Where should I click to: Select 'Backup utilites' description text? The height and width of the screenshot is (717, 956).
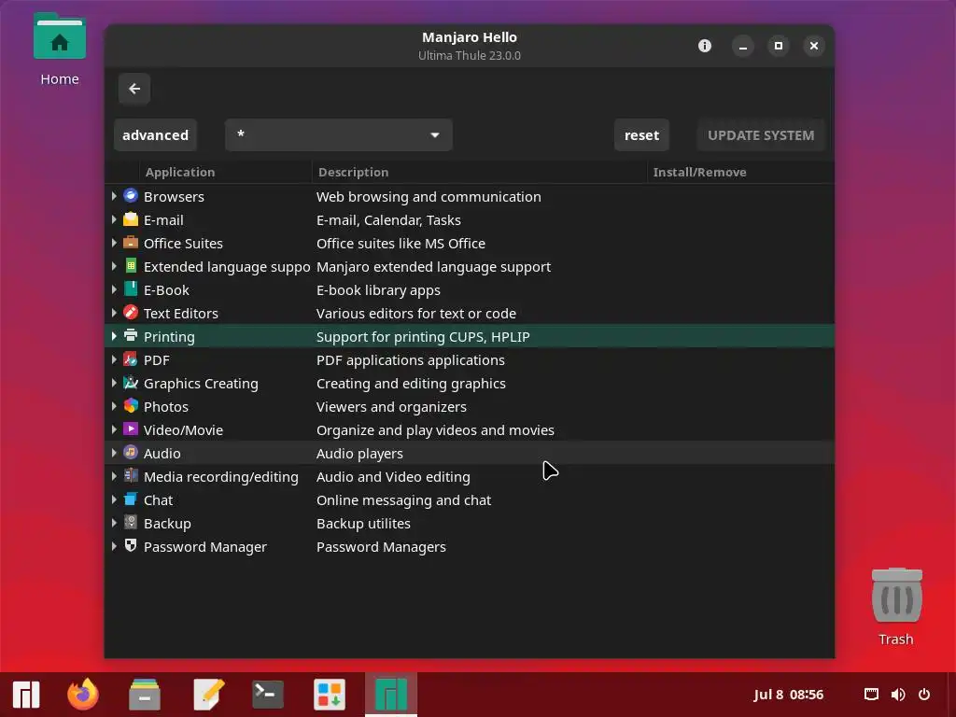point(363,523)
